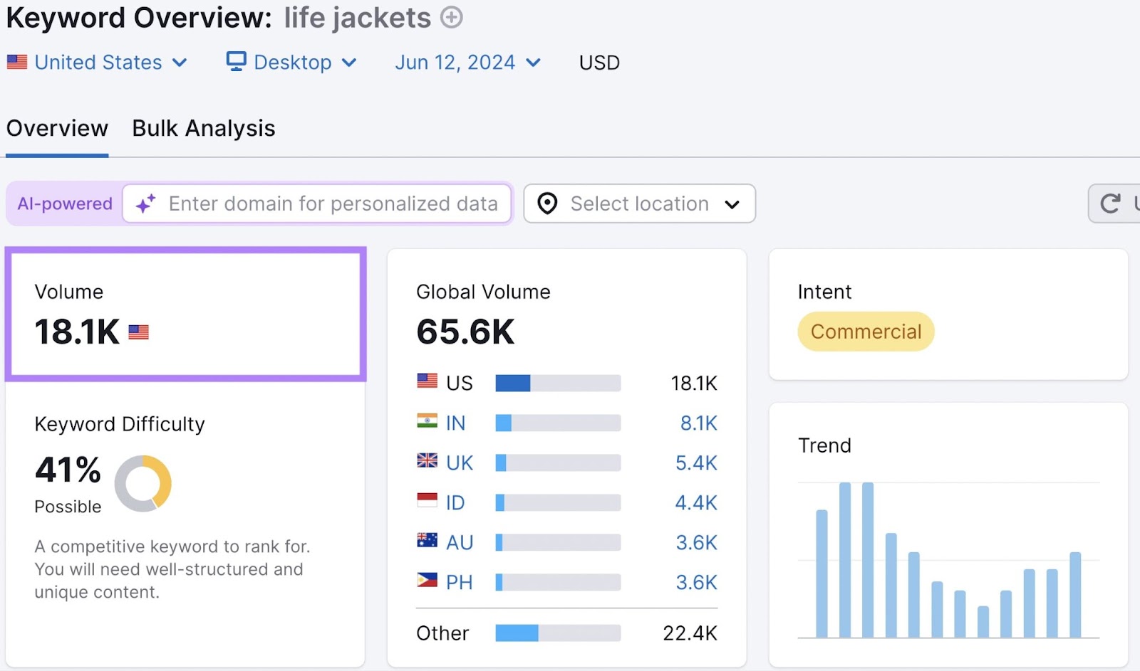
Task: Click the Commercial intent badge
Action: point(866,332)
